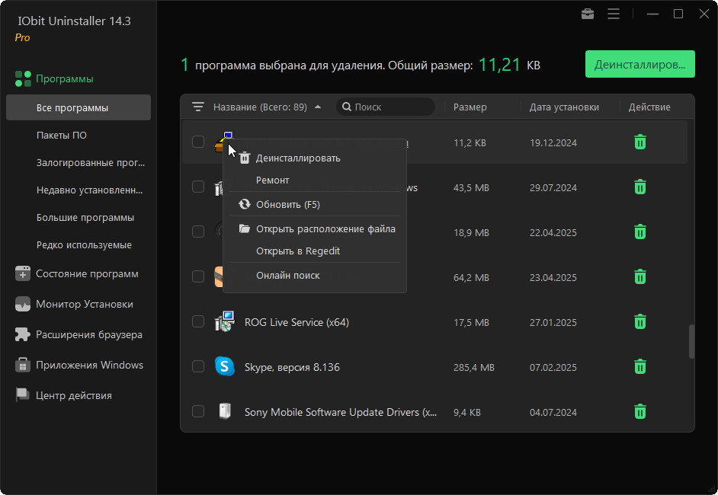Open Все программы in the sidebar

coord(79,108)
